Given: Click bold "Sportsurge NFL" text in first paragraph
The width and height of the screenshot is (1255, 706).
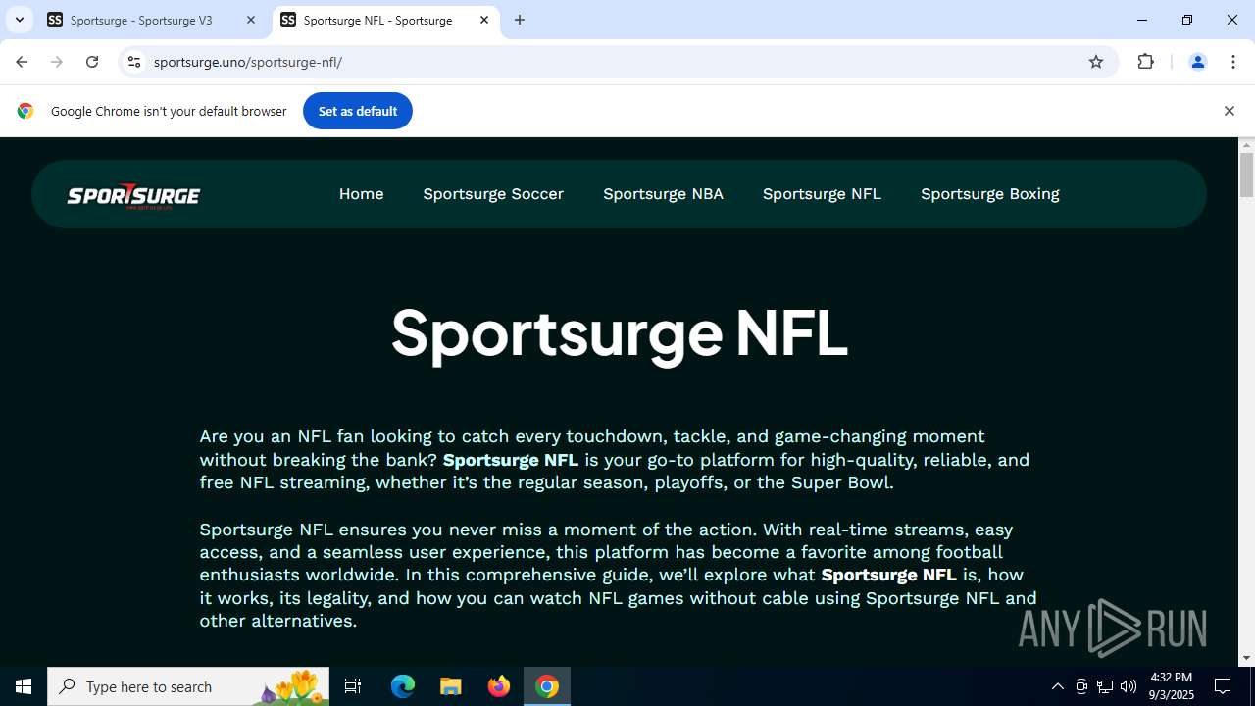Looking at the screenshot, I should [x=510, y=460].
